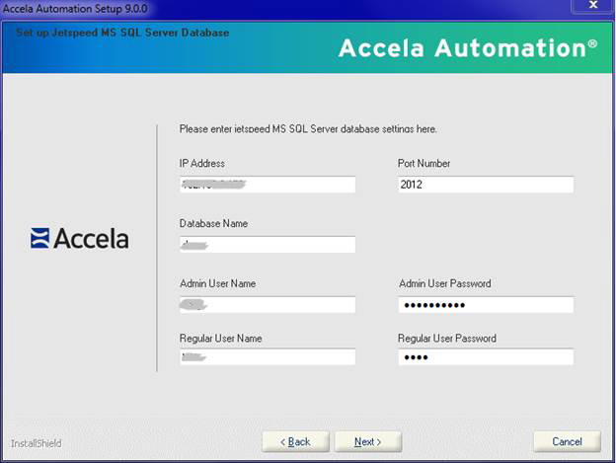Click the Regular User Name text box
616x463 pixels.
(x=267, y=357)
